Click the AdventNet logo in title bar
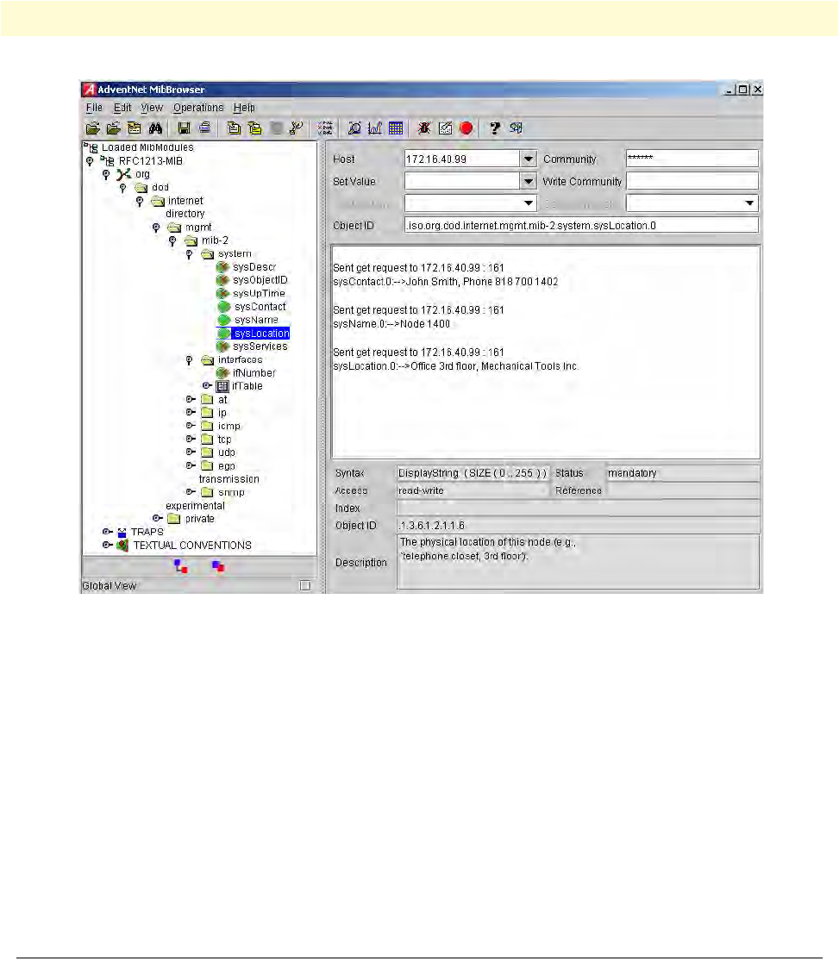 [x=90, y=90]
